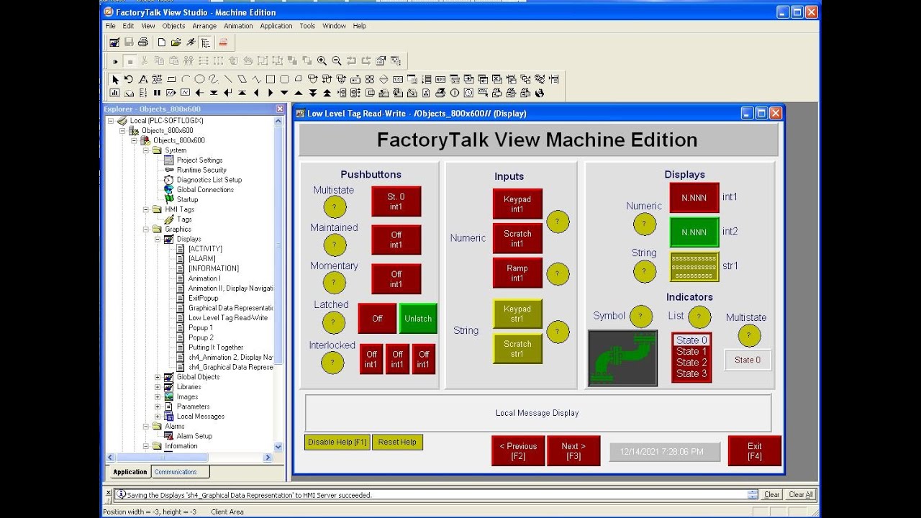This screenshot has height=518, width=921.
Task: Select the Text tool letter A icon
Action: (x=142, y=79)
